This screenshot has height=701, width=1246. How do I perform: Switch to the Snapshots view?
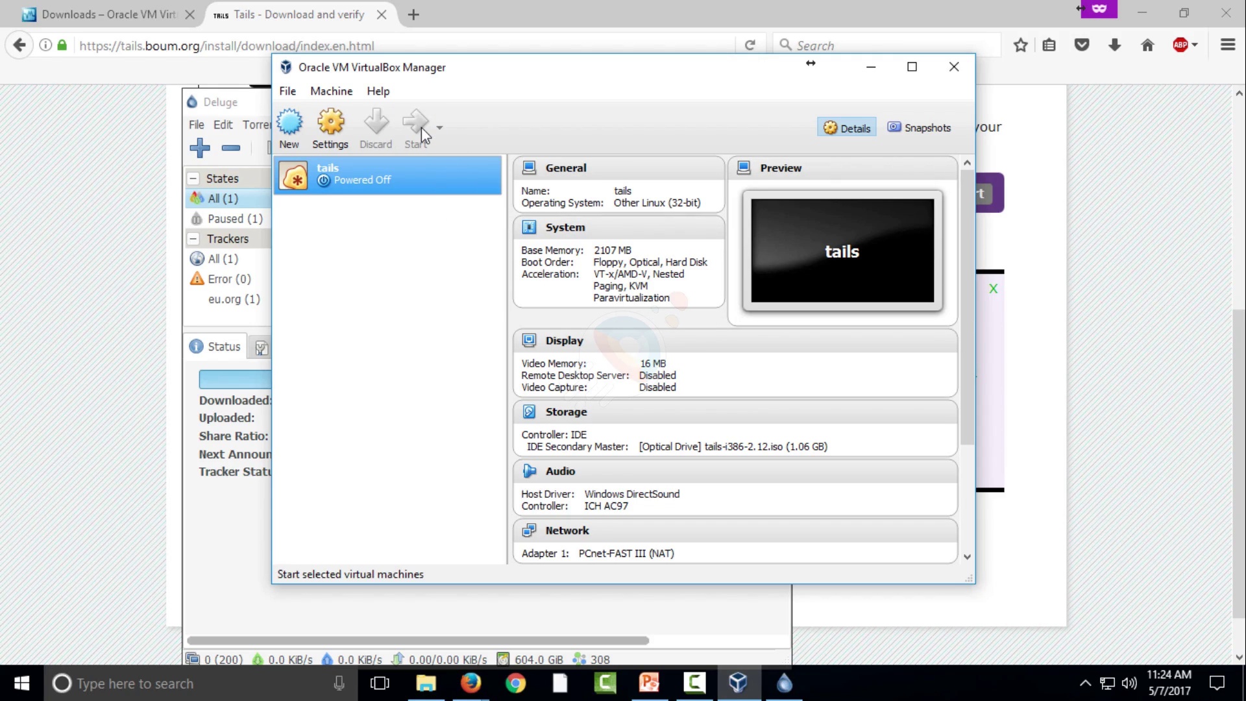click(919, 128)
